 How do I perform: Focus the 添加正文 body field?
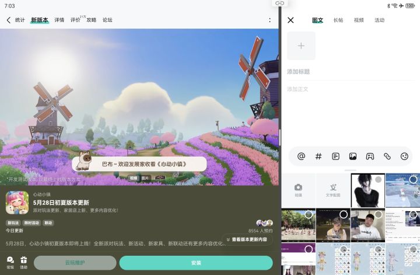click(x=351, y=89)
